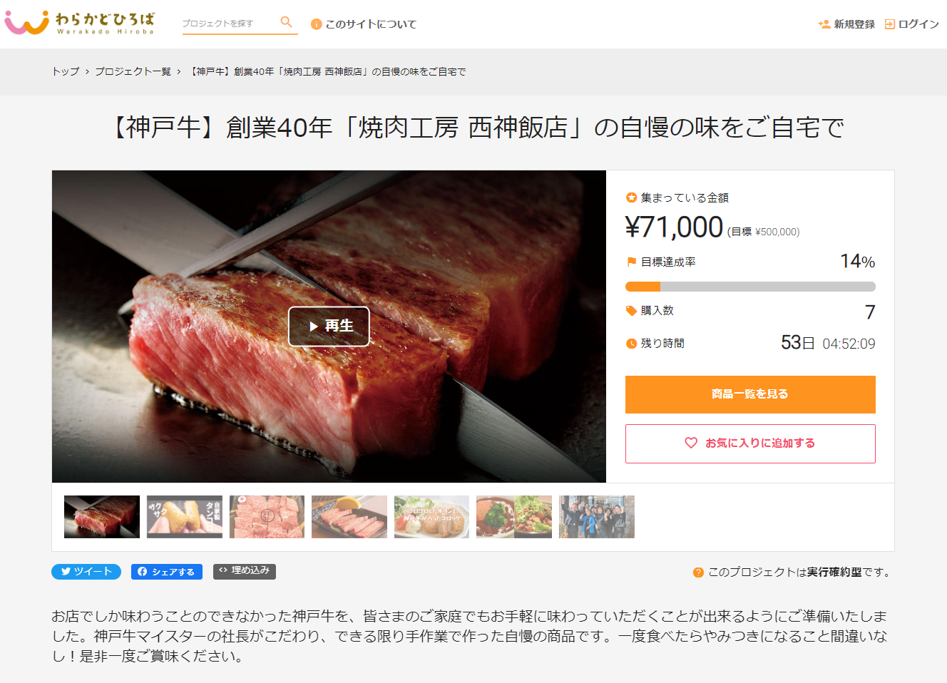Viewport: 947px width, 683px height.
Task: Open 商品一覧を見る orange button
Action: 750,394
